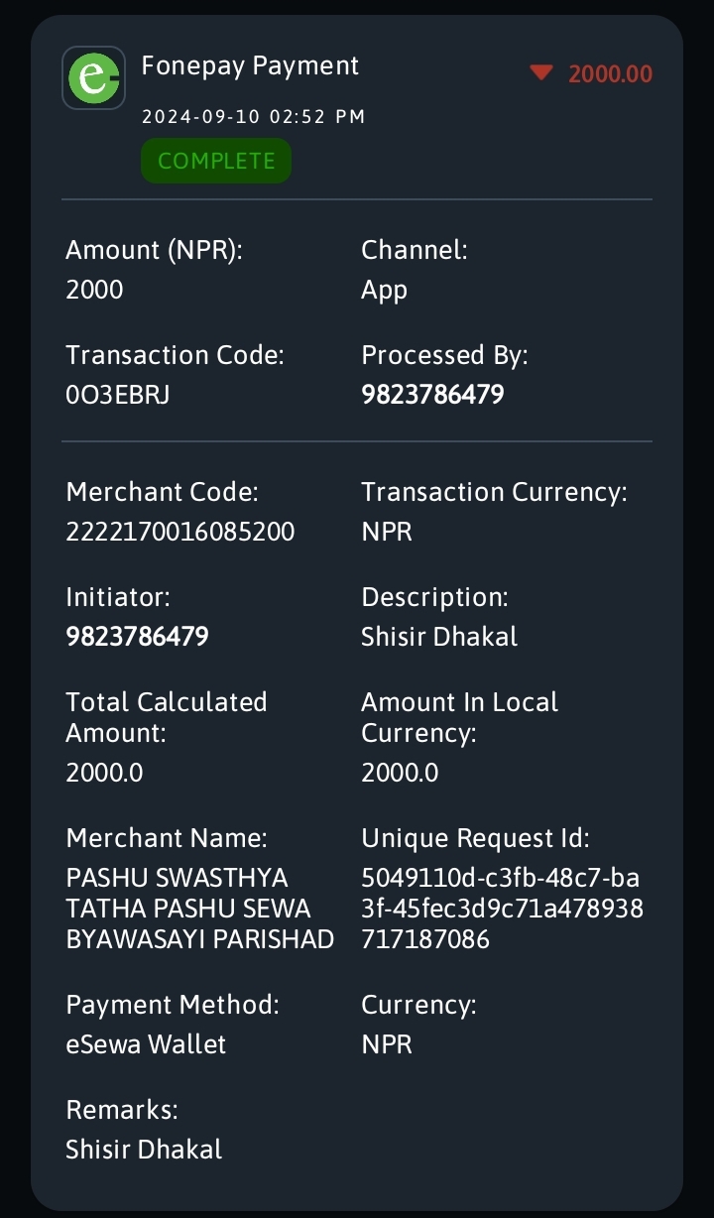Tap the Initiator phone number 9823786479
Viewport: 714px width, 1218px height.
point(137,637)
